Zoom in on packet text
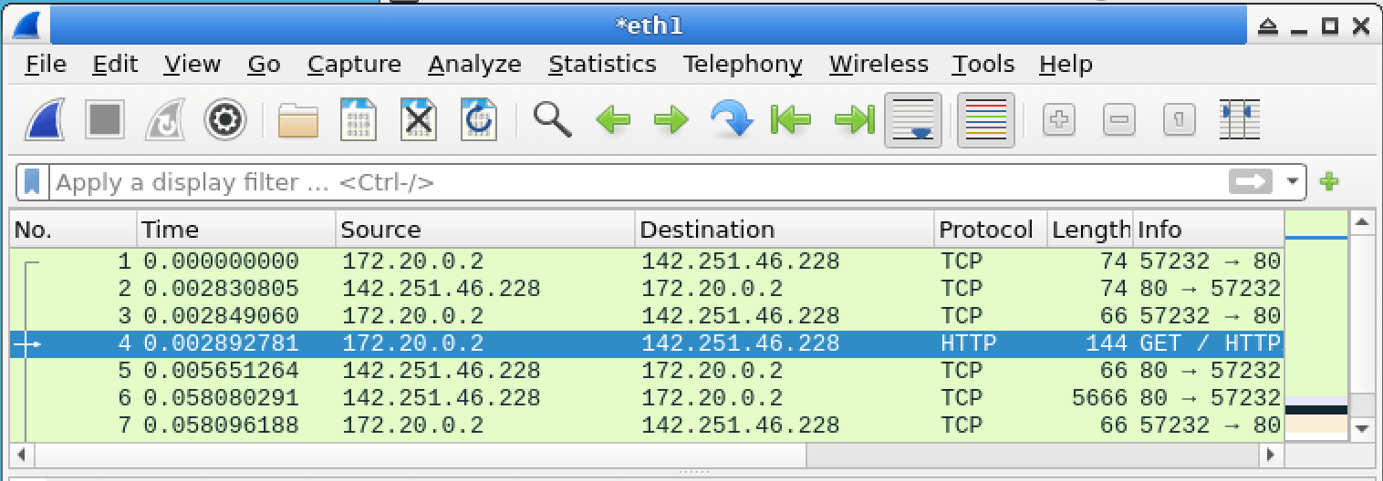Image resolution: width=1383 pixels, height=481 pixels. click(x=1059, y=119)
